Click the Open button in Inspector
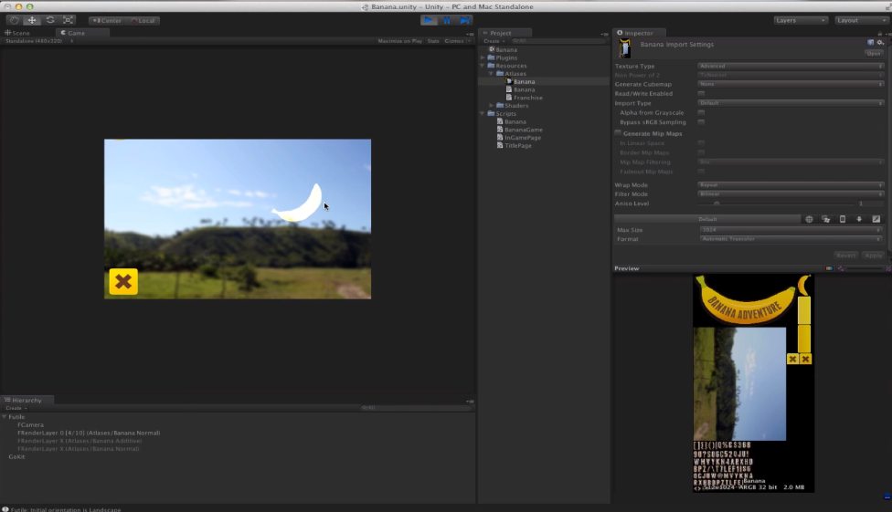892x512 pixels. (873, 54)
